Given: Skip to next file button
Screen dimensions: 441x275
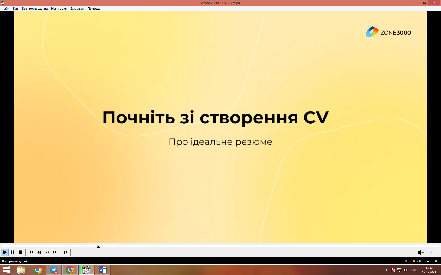Looking at the screenshot, I should click(55, 252).
